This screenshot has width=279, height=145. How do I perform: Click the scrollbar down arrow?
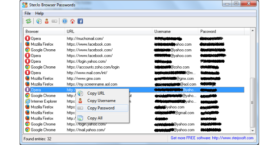pos(253,131)
